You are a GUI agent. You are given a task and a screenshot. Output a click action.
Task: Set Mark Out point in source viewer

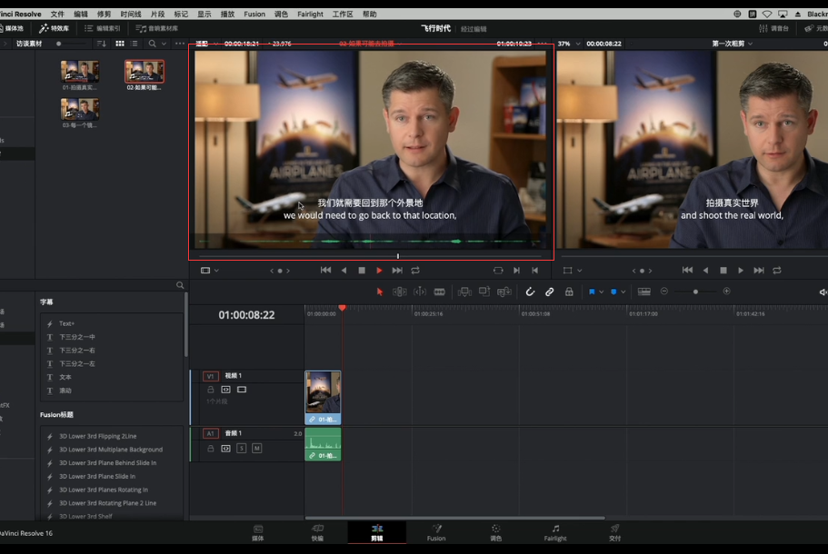[x=535, y=270]
